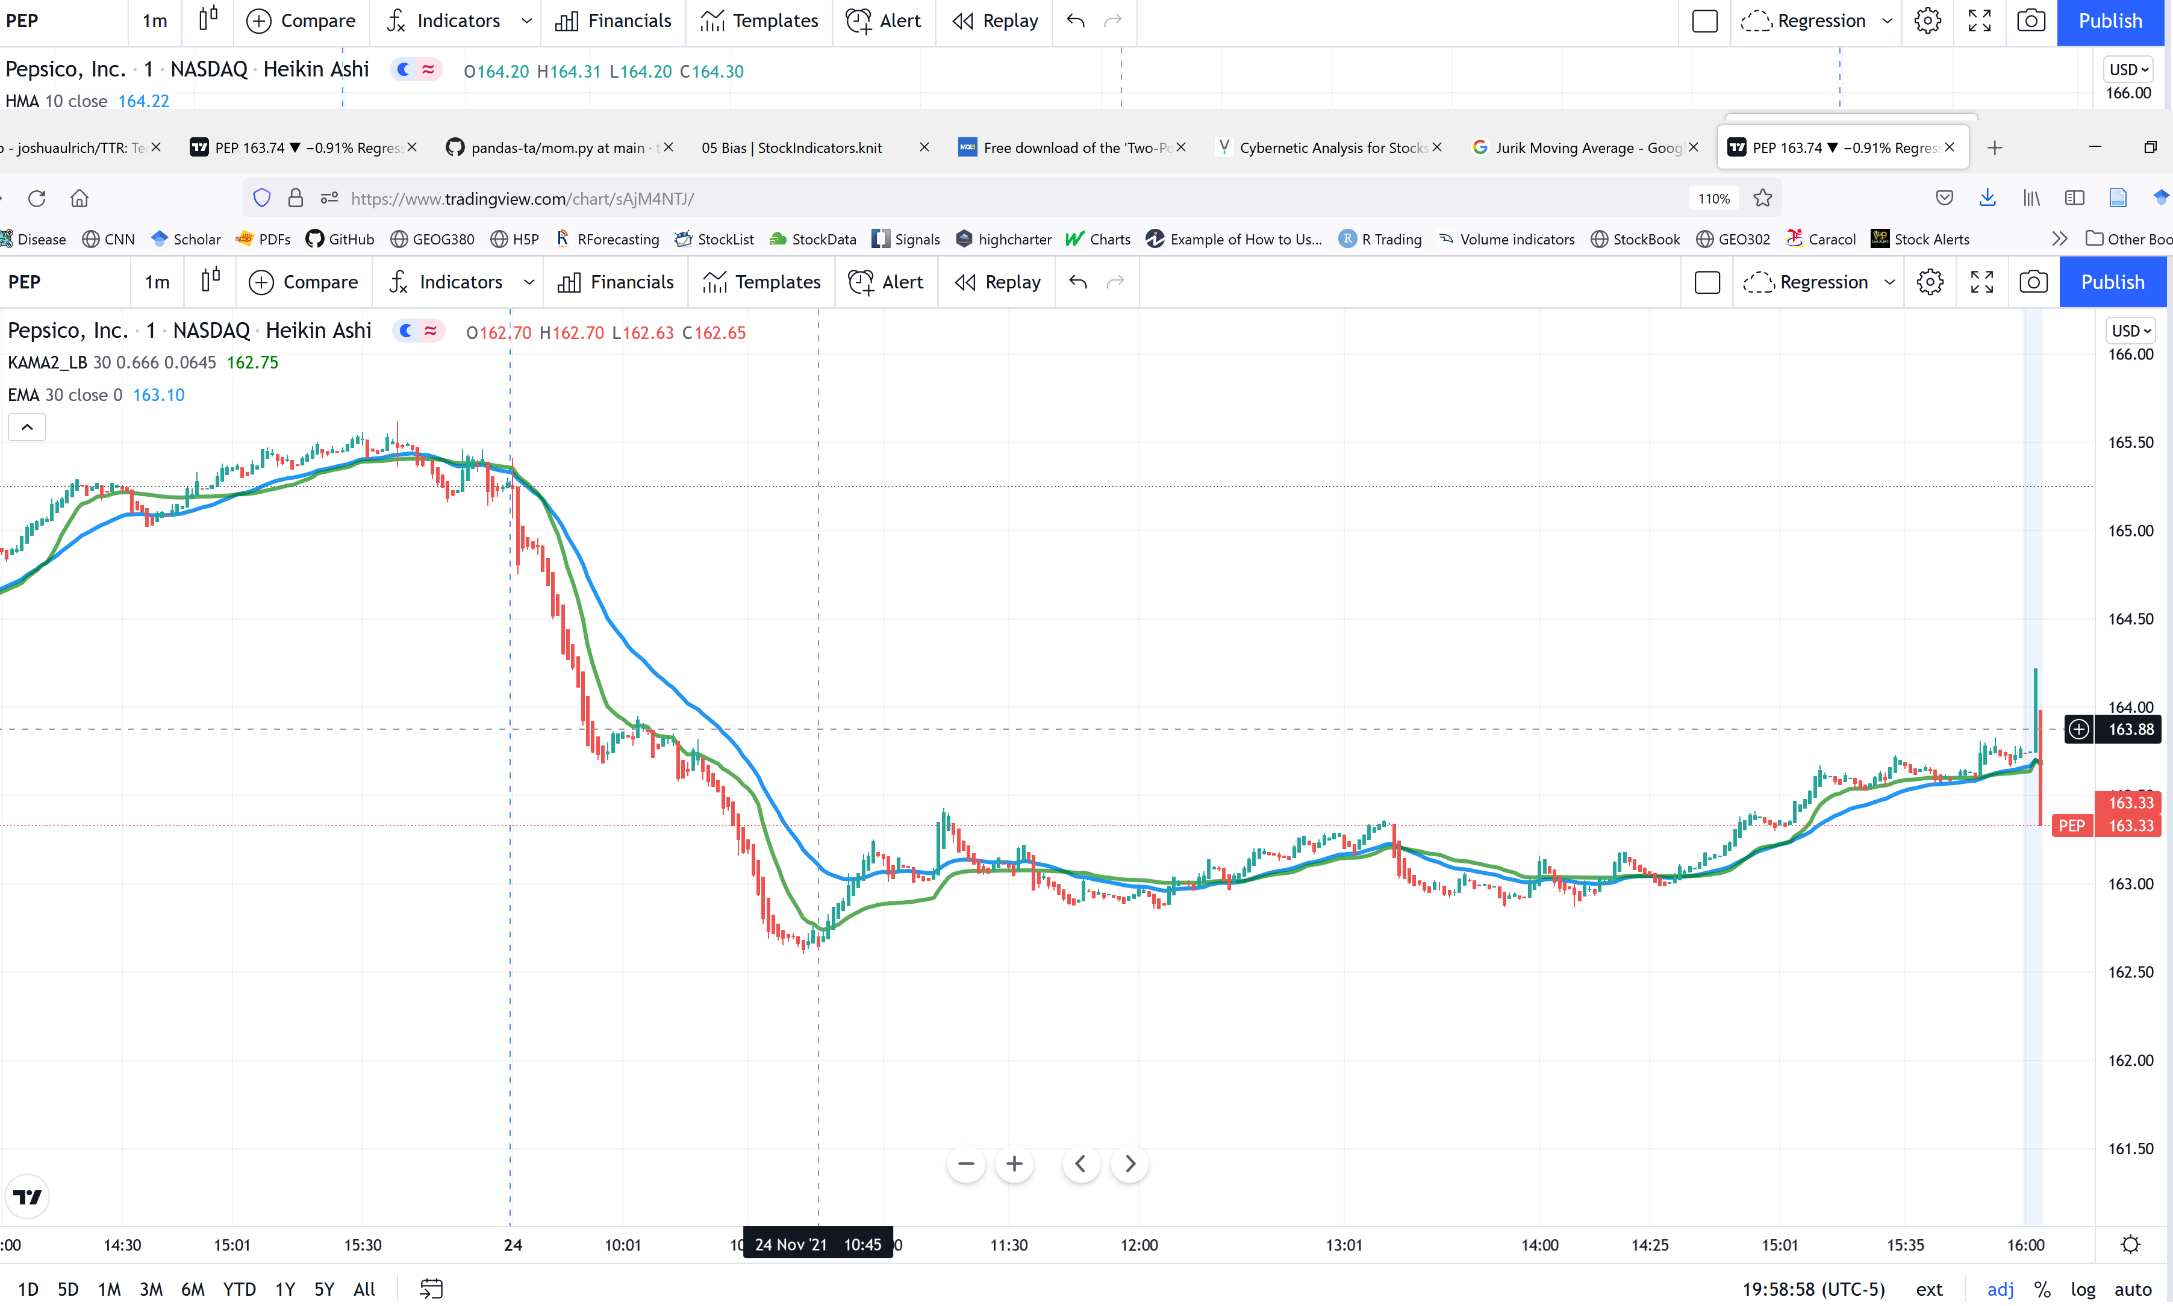2173x1306 pixels.
Task: Expand indicators favorites dropdown arrow
Action: click(529, 282)
